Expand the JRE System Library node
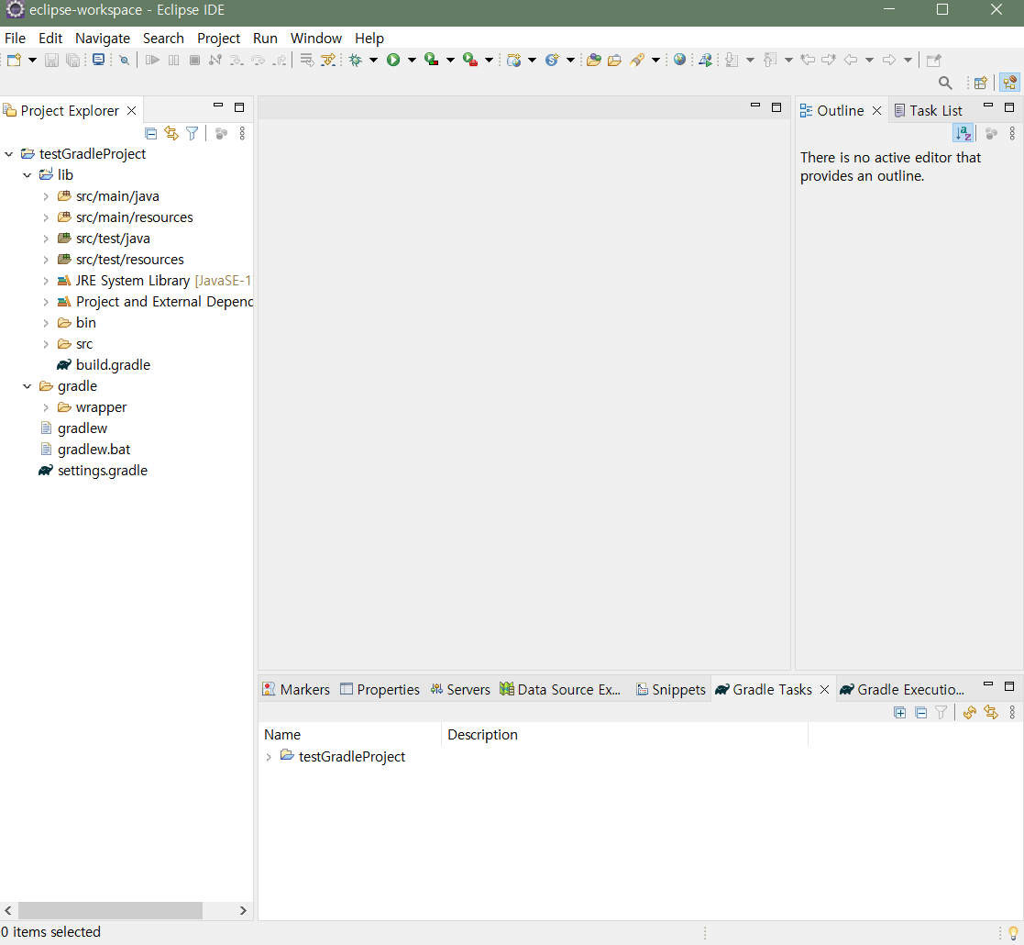 click(46, 281)
